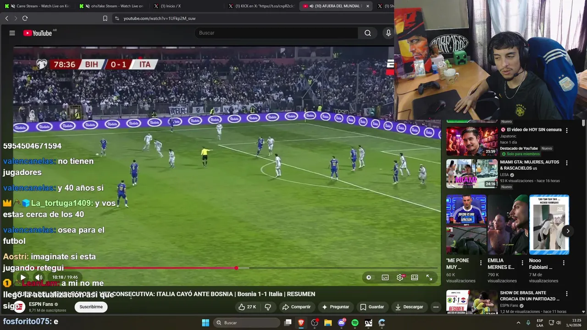
Task: Open 'SHOW DE BRASIL ANTE CROACIA' title
Action: [x=530, y=296]
